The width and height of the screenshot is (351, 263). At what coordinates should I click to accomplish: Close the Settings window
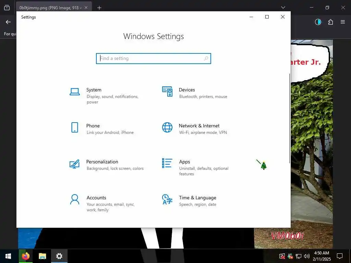pyautogui.click(x=283, y=17)
